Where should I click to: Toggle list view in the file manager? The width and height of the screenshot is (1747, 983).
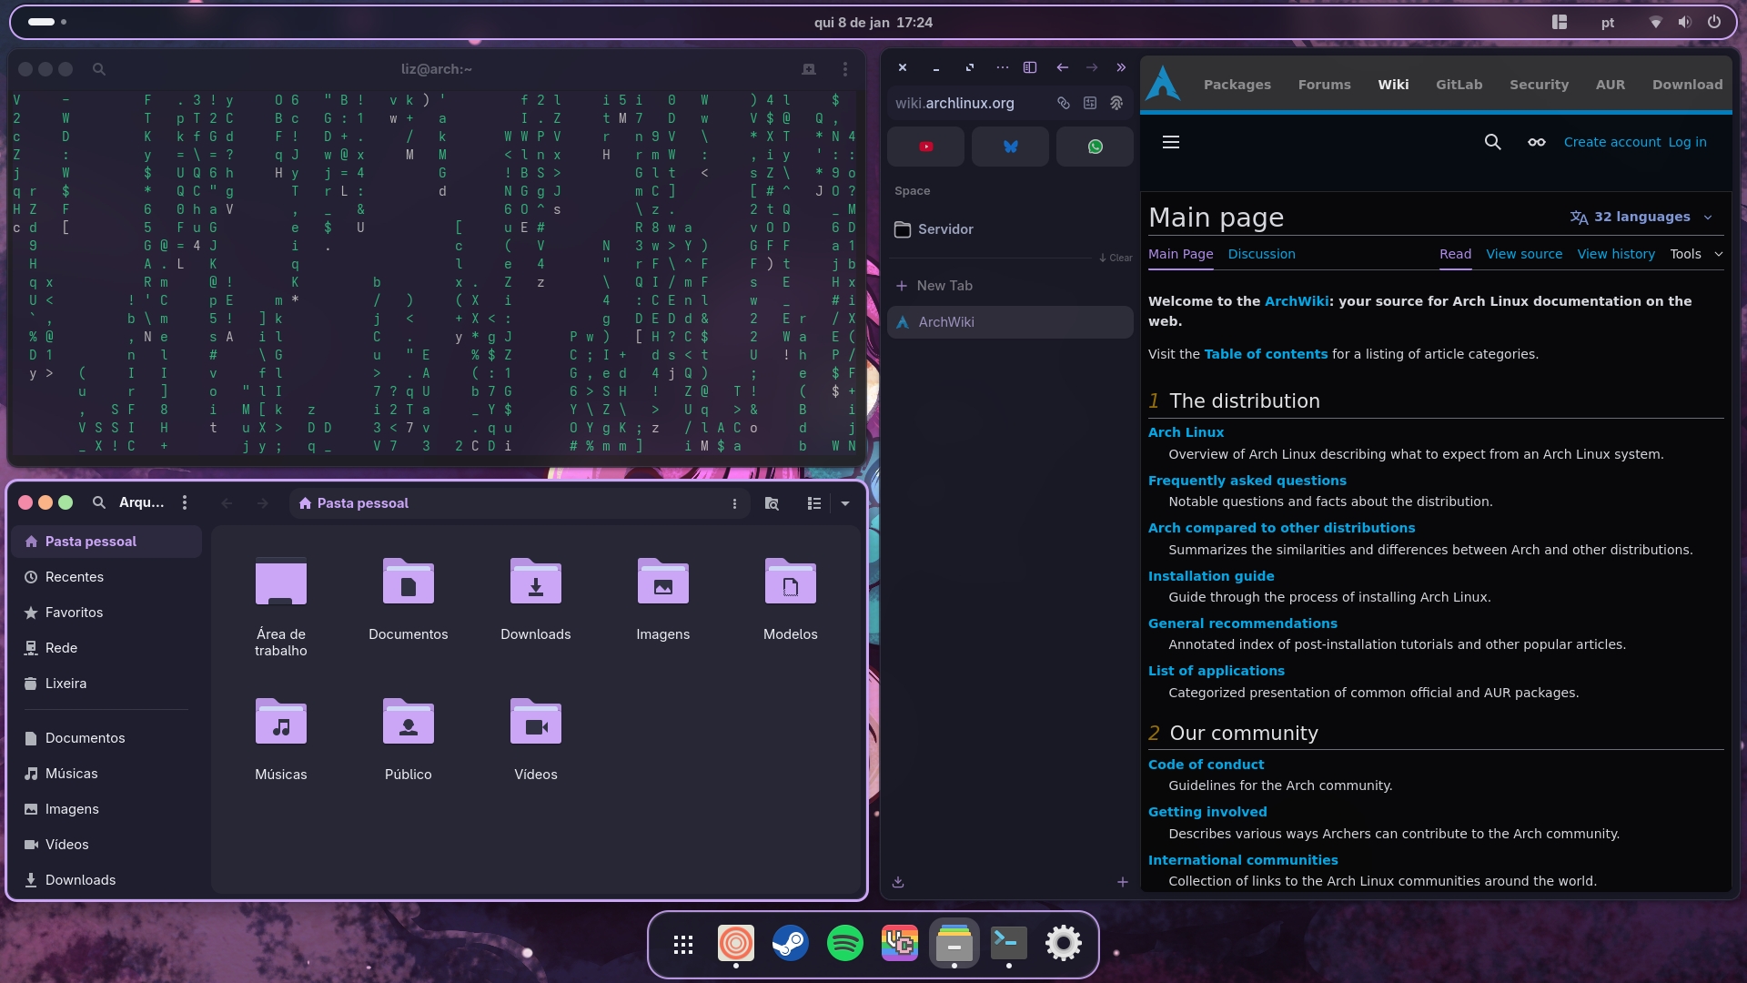814,503
